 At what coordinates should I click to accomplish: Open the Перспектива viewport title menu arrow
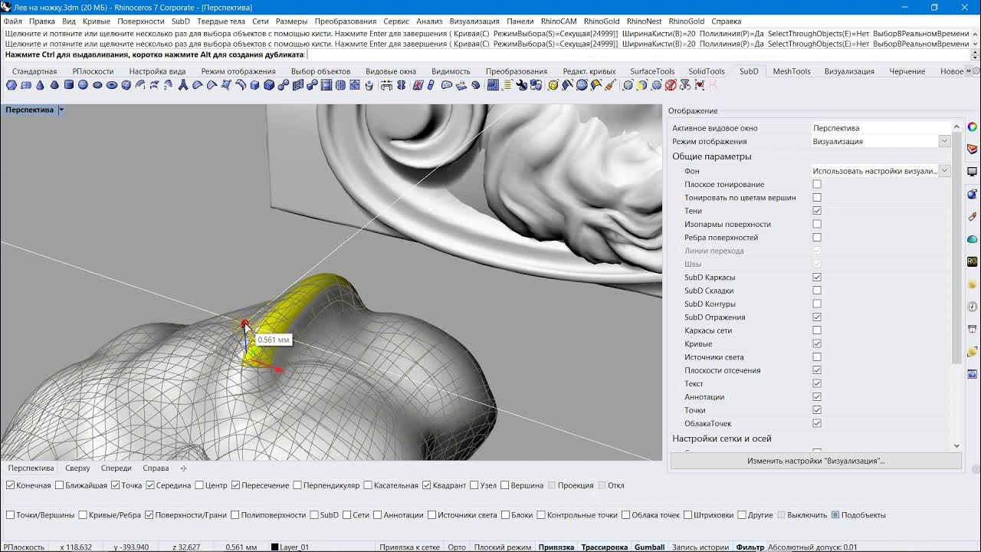(61, 110)
